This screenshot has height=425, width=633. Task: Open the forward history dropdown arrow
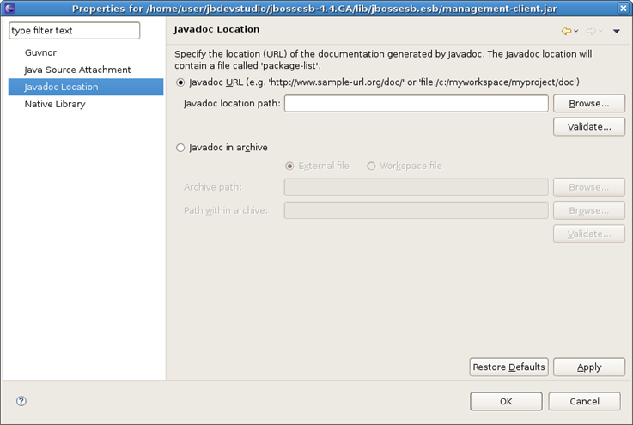(x=601, y=32)
